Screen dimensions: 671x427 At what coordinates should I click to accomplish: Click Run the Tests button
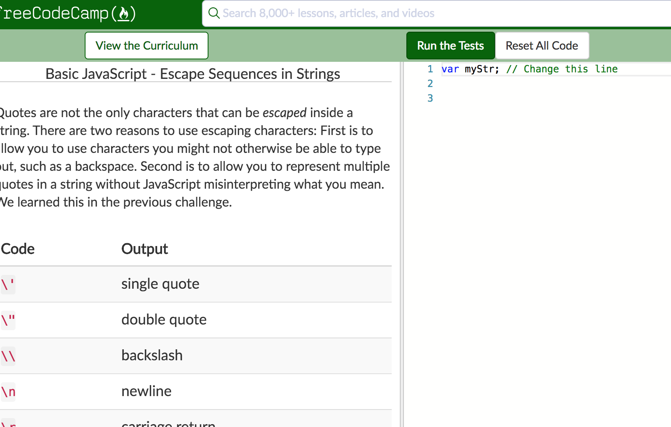[450, 46]
